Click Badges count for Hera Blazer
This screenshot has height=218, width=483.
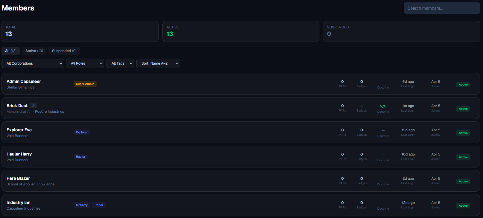click(x=362, y=179)
